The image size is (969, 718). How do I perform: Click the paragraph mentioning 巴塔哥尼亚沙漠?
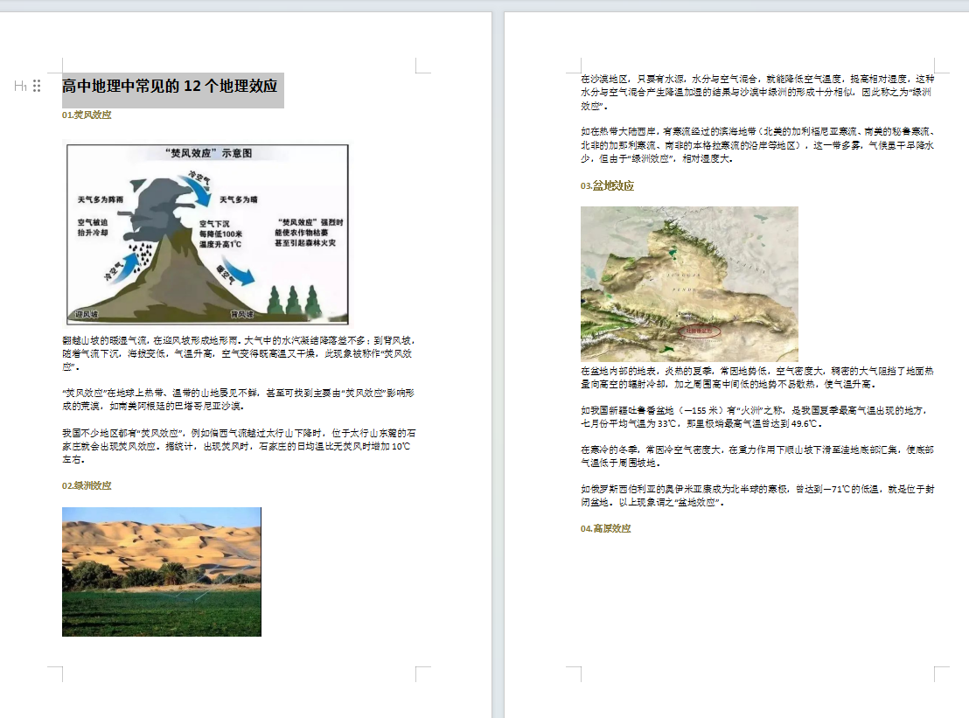coord(239,399)
